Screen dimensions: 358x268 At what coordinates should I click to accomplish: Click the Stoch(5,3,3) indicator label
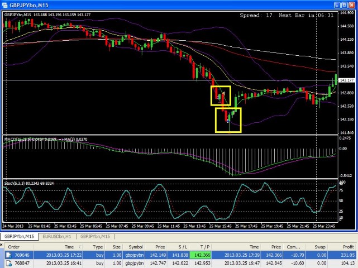coord(29,183)
